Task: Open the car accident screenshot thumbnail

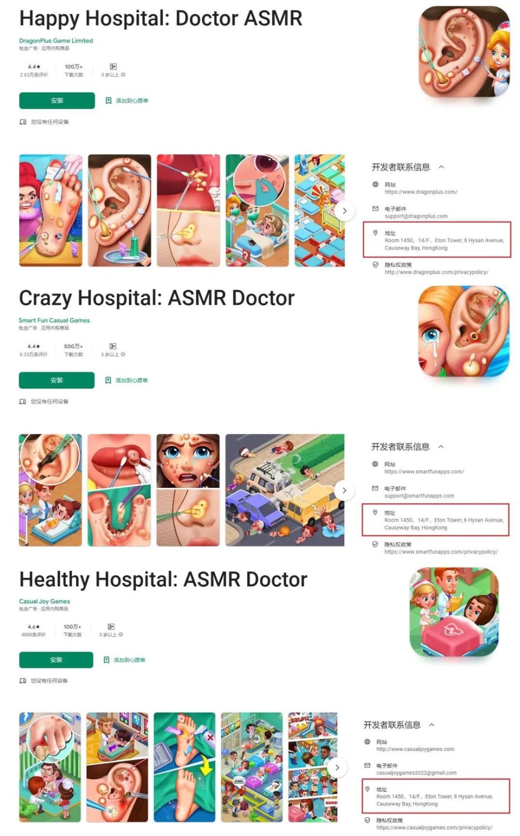Action: 285,490
